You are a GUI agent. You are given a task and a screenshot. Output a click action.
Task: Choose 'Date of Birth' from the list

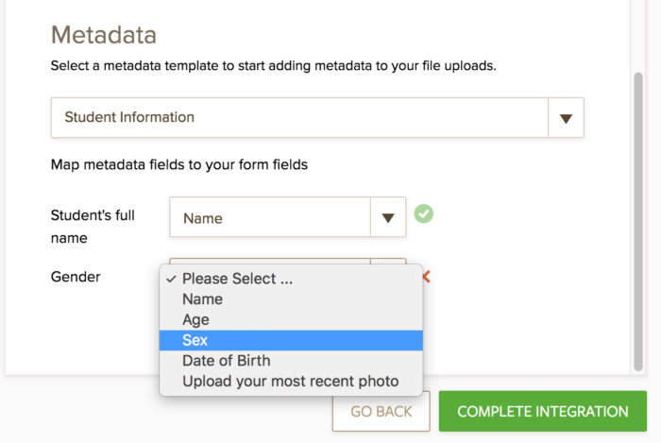tap(226, 360)
